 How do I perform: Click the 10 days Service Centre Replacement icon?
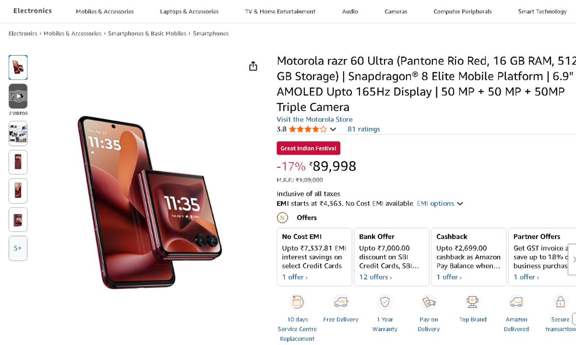point(297,302)
